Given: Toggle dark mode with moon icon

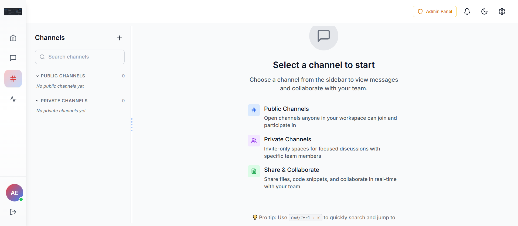Looking at the screenshot, I should (484, 11).
